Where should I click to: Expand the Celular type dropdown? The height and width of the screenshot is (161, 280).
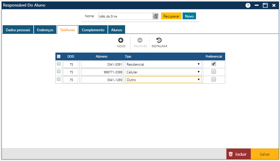pos(163,72)
